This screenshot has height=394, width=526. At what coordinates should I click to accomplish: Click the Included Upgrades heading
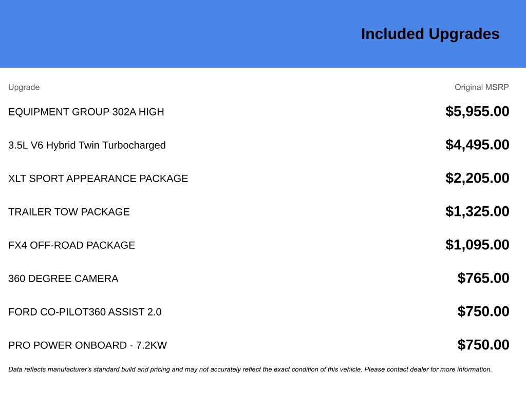tap(430, 34)
